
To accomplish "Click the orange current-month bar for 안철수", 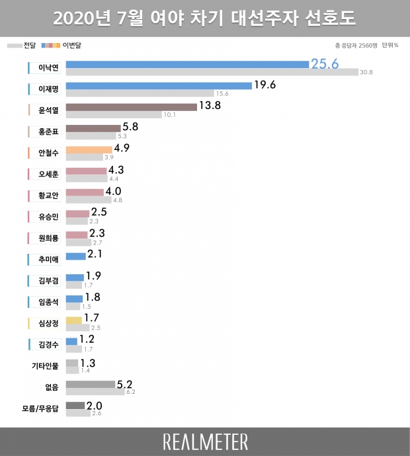I will point(89,149).
